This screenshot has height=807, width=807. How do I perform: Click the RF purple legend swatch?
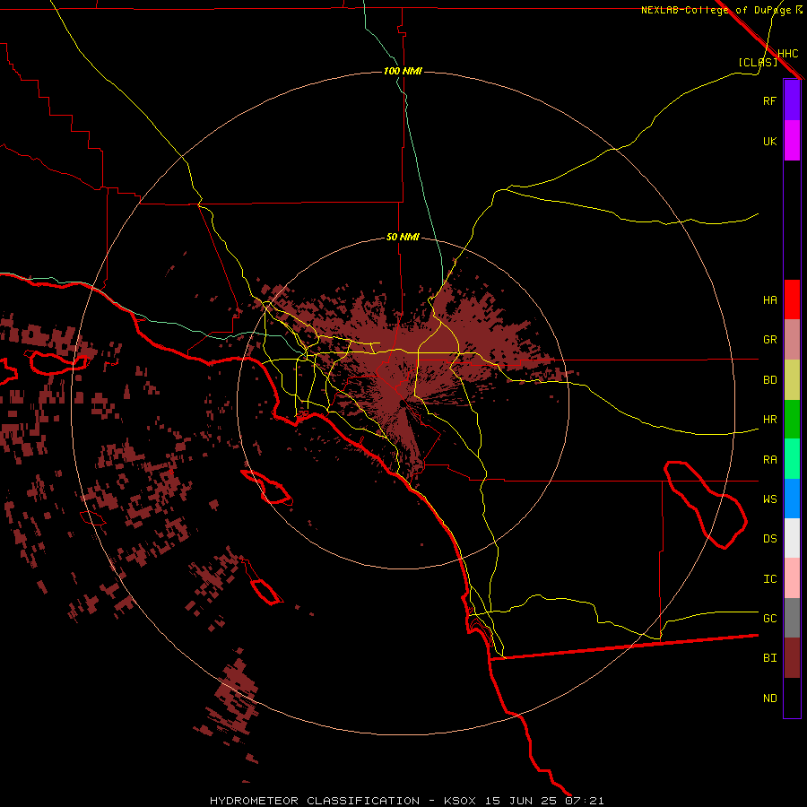coord(792,100)
